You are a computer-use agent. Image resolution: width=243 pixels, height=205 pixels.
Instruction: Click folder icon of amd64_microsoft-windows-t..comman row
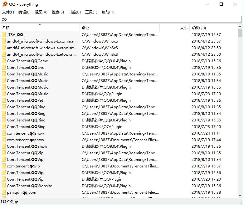(x=4, y=41)
